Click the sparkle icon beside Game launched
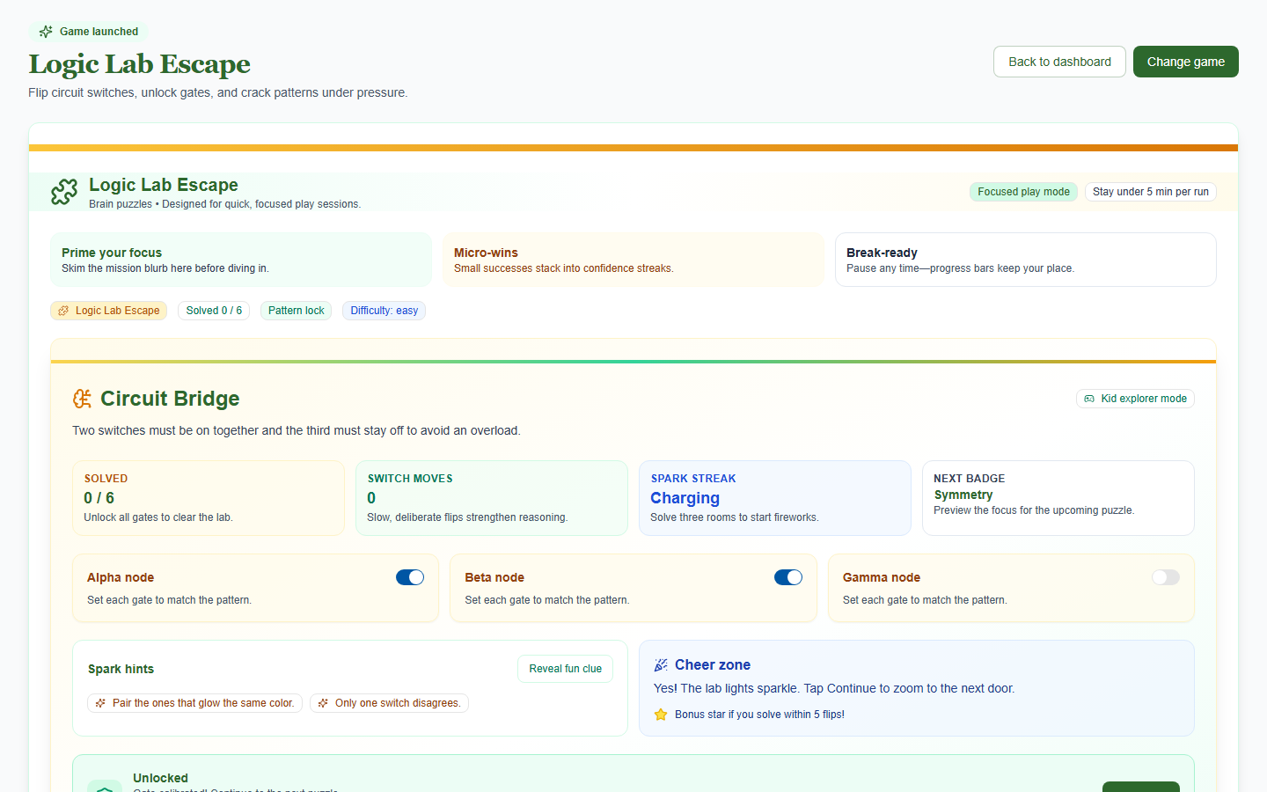1267x792 pixels. click(x=46, y=32)
